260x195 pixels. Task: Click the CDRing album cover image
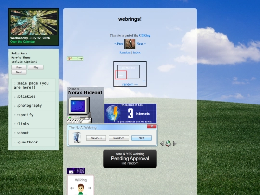pos(130,44)
